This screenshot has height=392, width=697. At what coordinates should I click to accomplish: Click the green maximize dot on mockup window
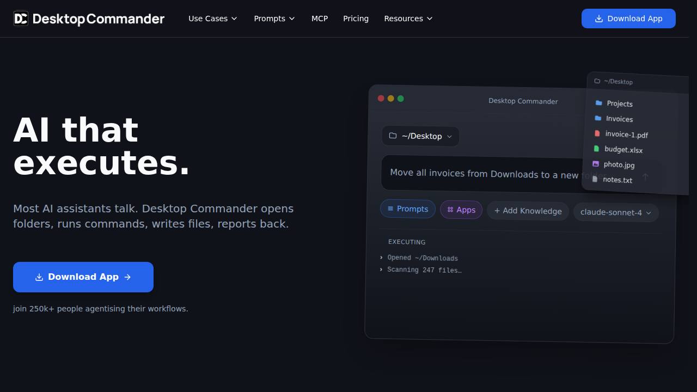401,99
